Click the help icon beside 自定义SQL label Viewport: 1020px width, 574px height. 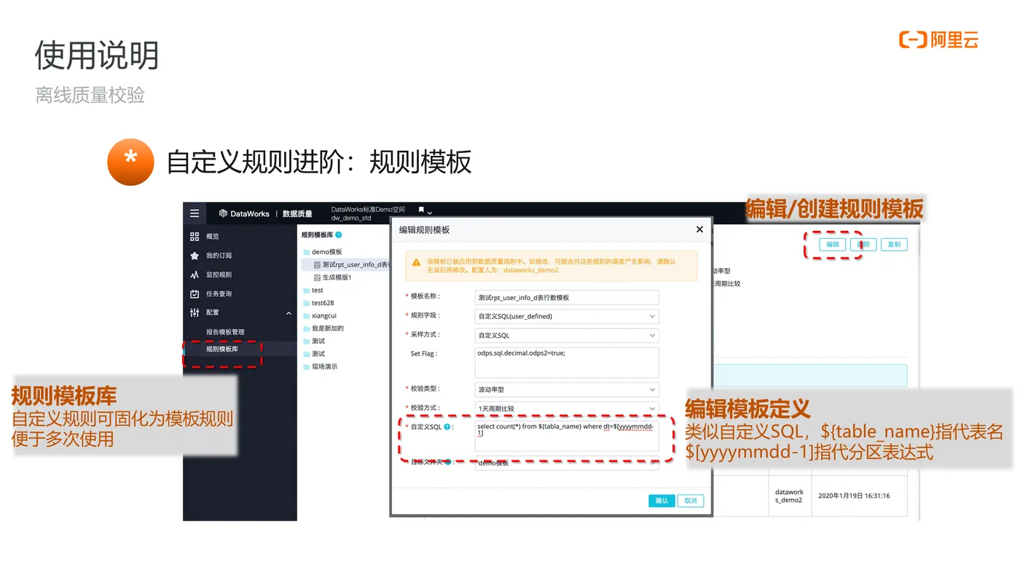click(x=447, y=427)
